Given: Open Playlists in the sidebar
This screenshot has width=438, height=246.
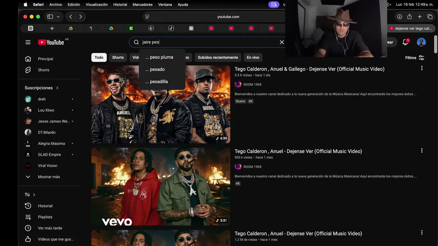Looking at the screenshot, I should pos(45,217).
